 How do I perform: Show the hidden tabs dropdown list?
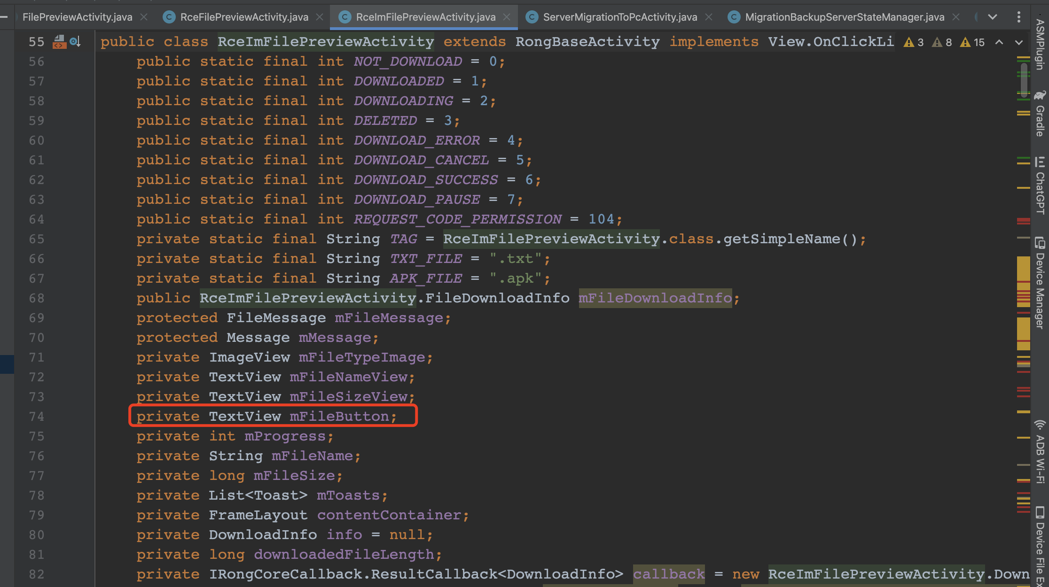[992, 17]
